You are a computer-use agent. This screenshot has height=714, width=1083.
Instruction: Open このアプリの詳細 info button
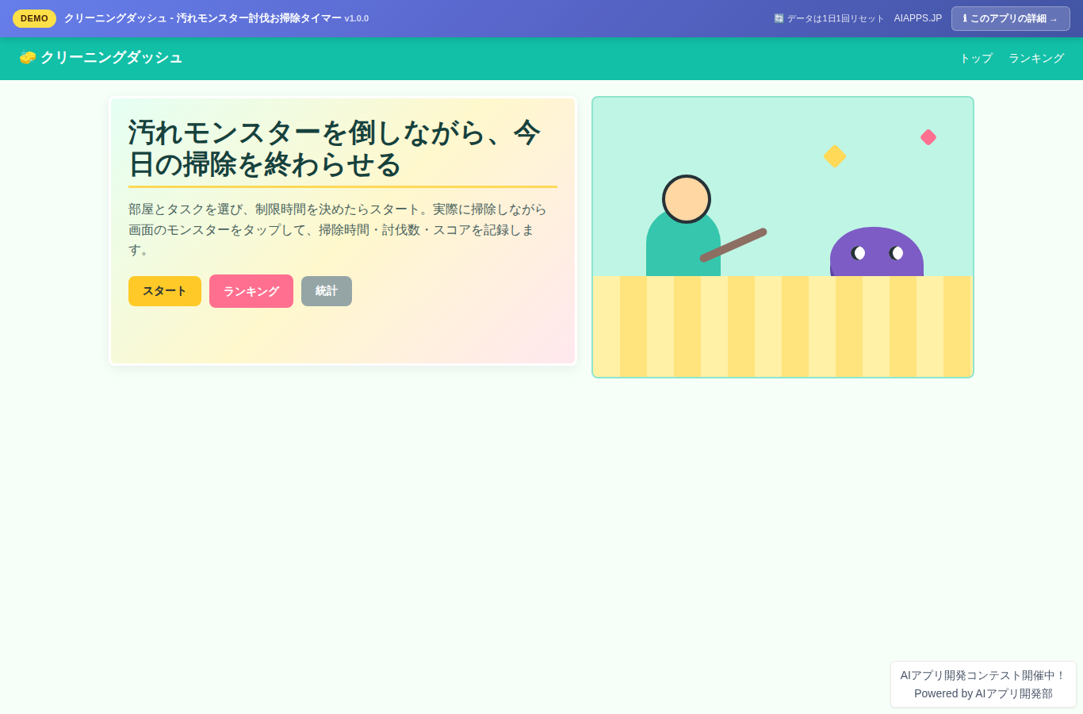click(x=1010, y=18)
